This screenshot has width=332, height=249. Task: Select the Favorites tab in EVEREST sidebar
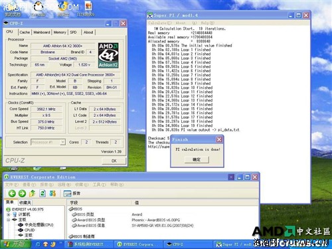pyautogui.click(x=25, y=203)
